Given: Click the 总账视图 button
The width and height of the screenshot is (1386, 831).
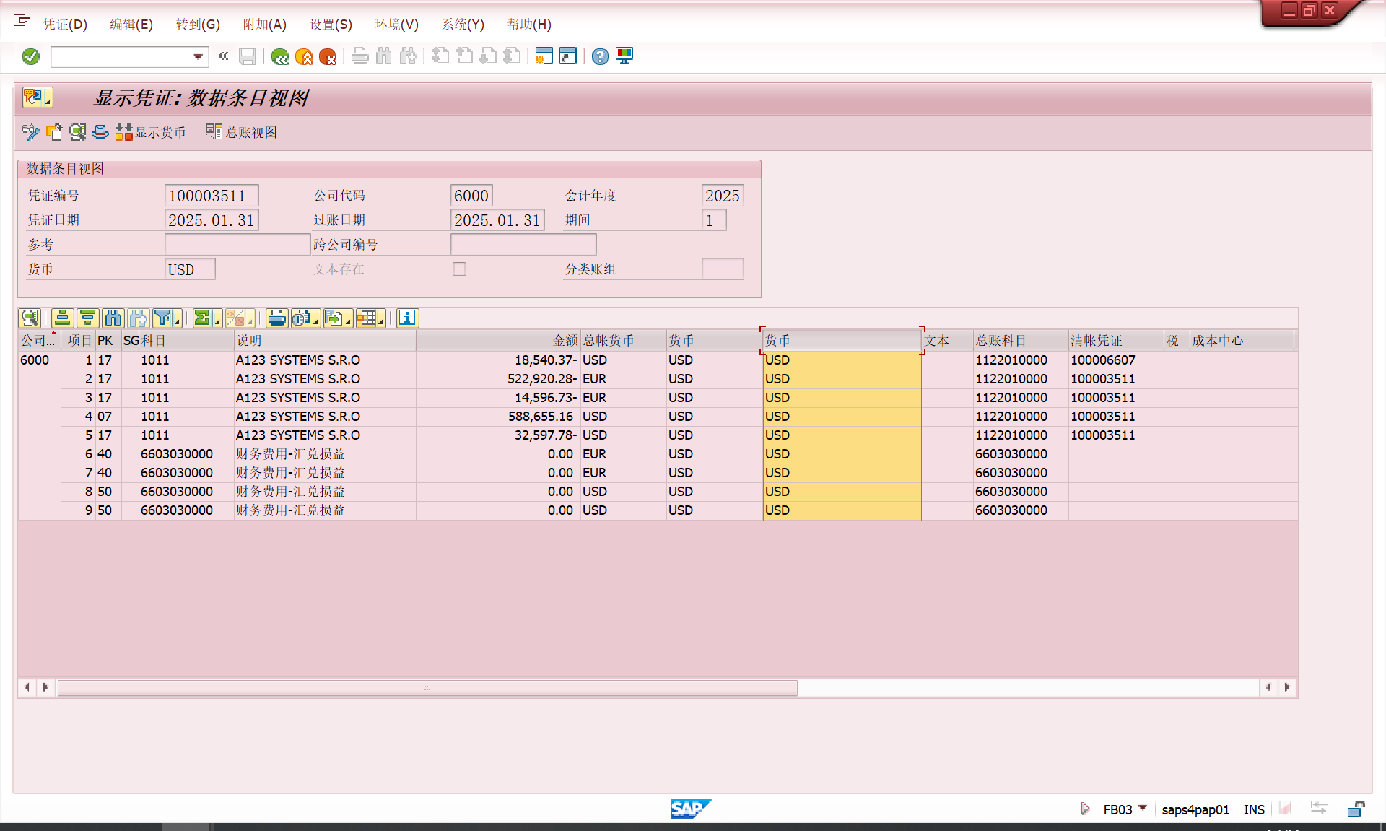Looking at the screenshot, I should [242, 132].
